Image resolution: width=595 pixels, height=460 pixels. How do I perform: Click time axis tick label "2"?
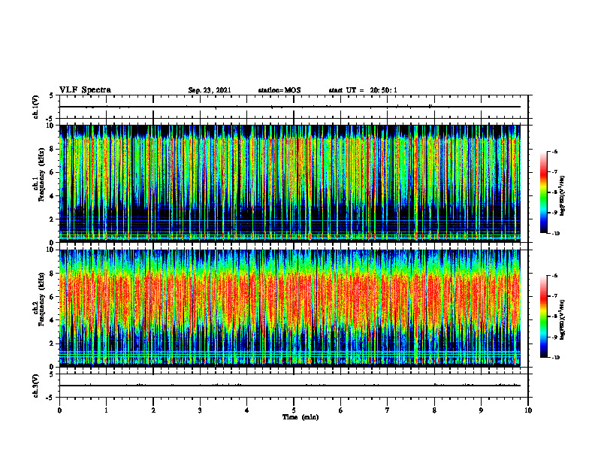pyautogui.click(x=153, y=410)
